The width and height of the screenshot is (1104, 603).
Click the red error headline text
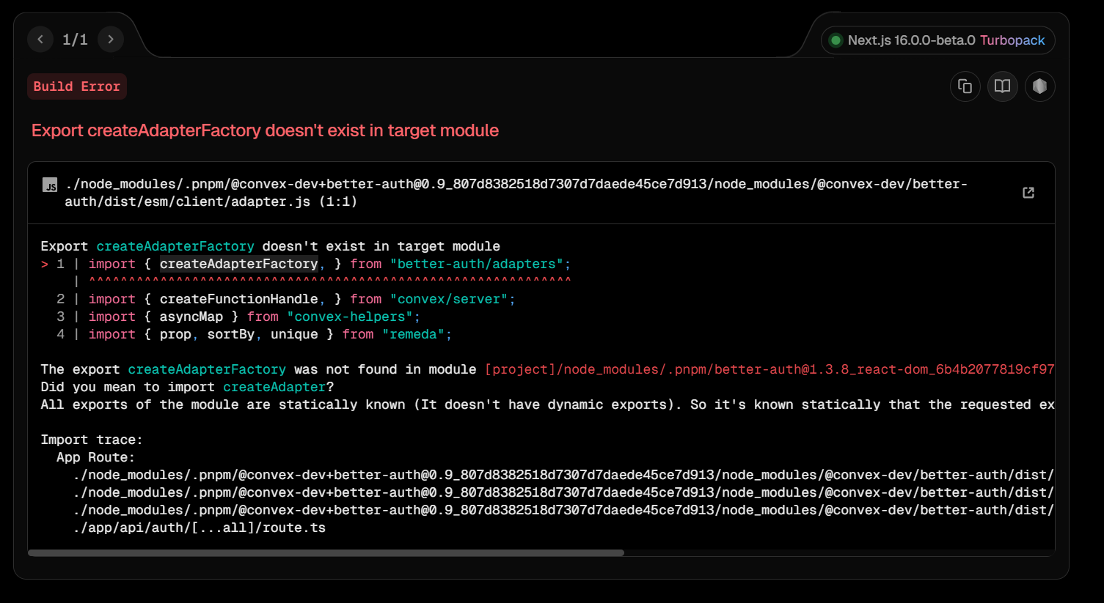pyautogui.click(x=265, y=130)
